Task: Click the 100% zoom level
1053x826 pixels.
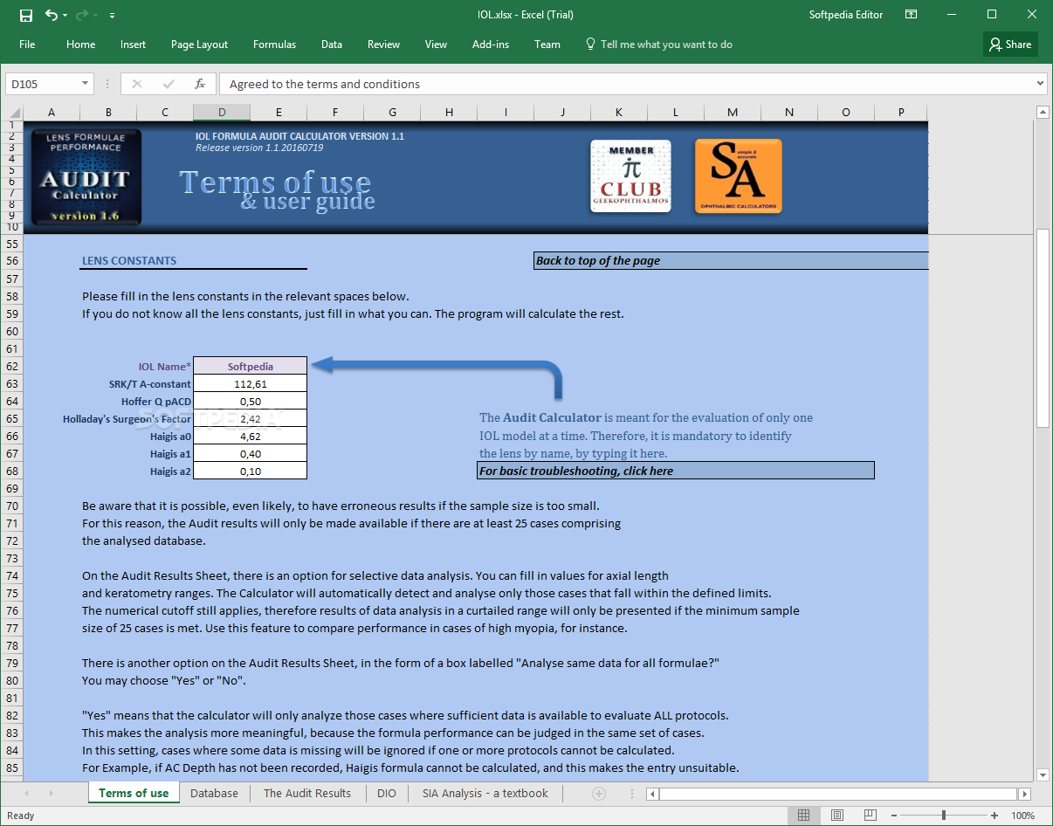Action: [1023, 816]
